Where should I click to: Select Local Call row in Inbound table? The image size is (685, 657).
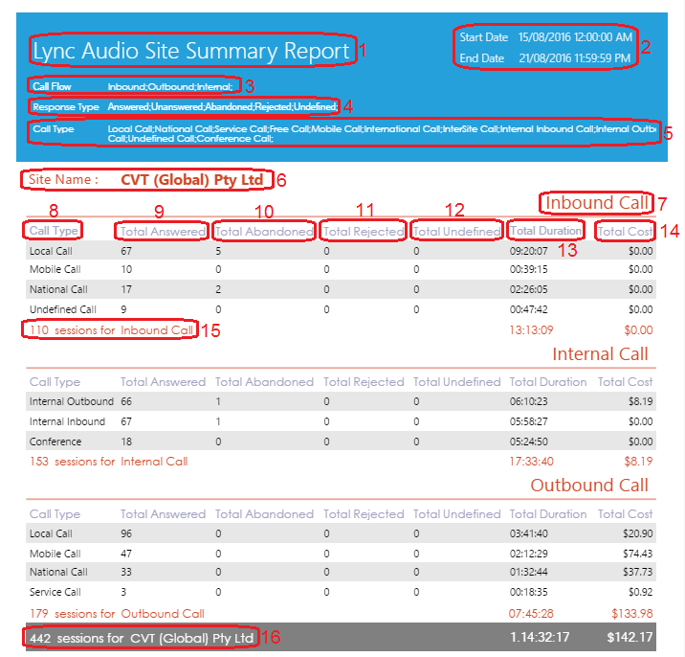[x=341, y=251]
